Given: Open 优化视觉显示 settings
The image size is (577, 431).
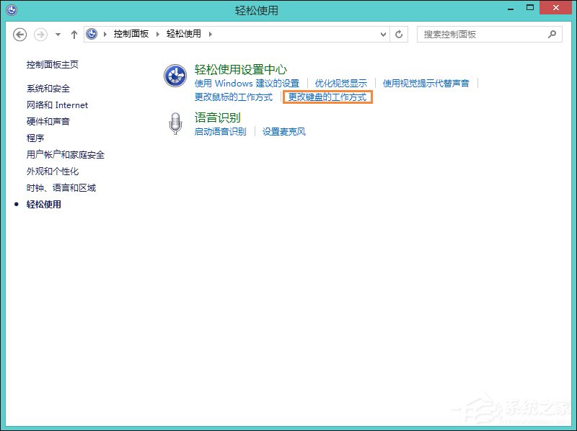Looking at the screenshot, I should [341, 83].
